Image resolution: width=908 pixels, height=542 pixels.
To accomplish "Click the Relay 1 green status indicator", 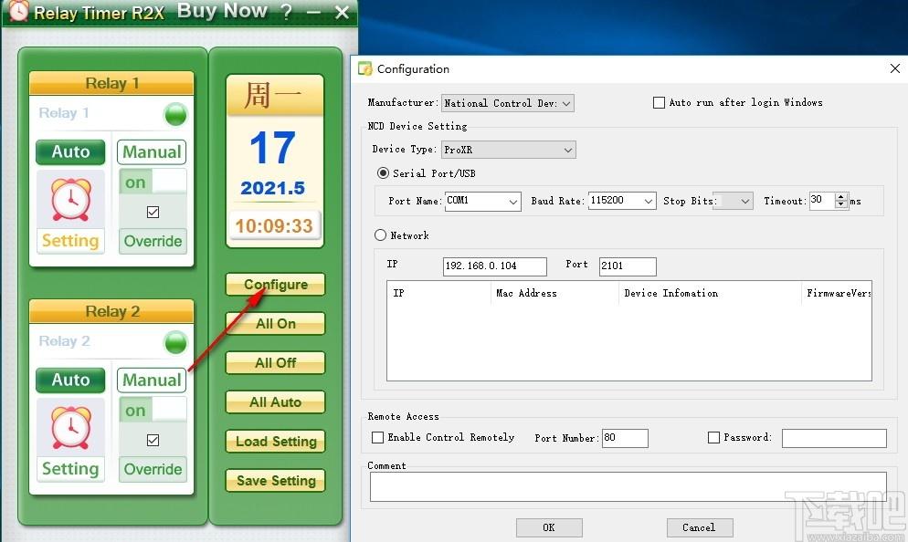I will point(175,114).
